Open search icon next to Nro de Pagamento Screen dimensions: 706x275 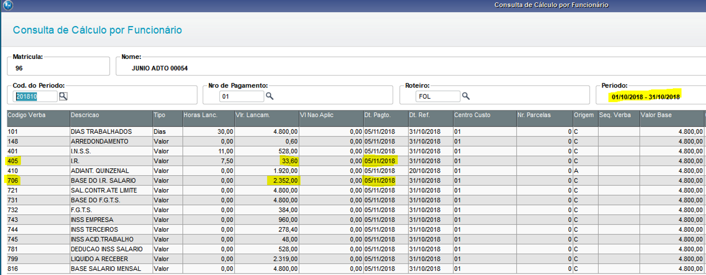pos(270,96)
